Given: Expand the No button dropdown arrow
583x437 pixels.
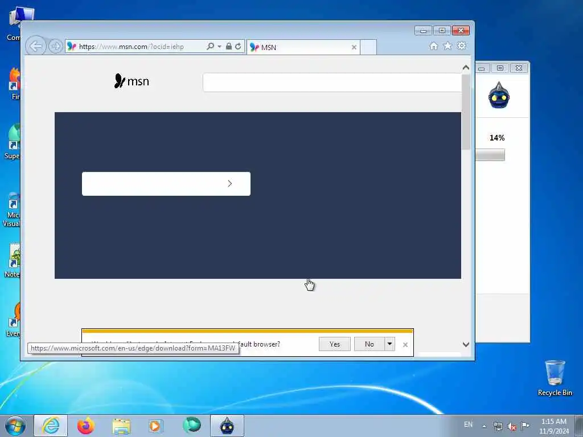Looking at the screenshot, I should (389, 344).
